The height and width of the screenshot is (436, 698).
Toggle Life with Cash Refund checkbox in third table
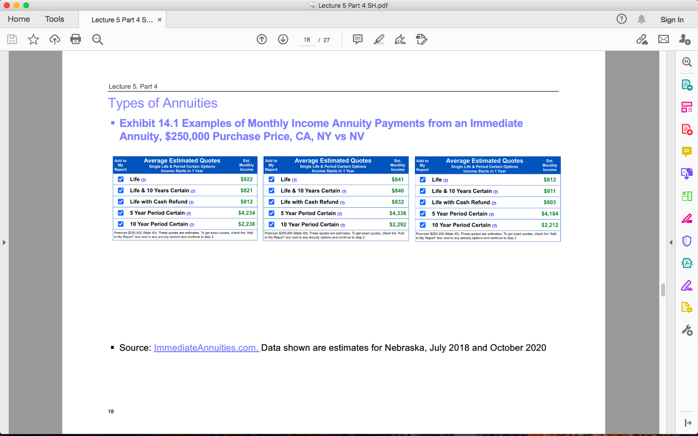(423, 202)
